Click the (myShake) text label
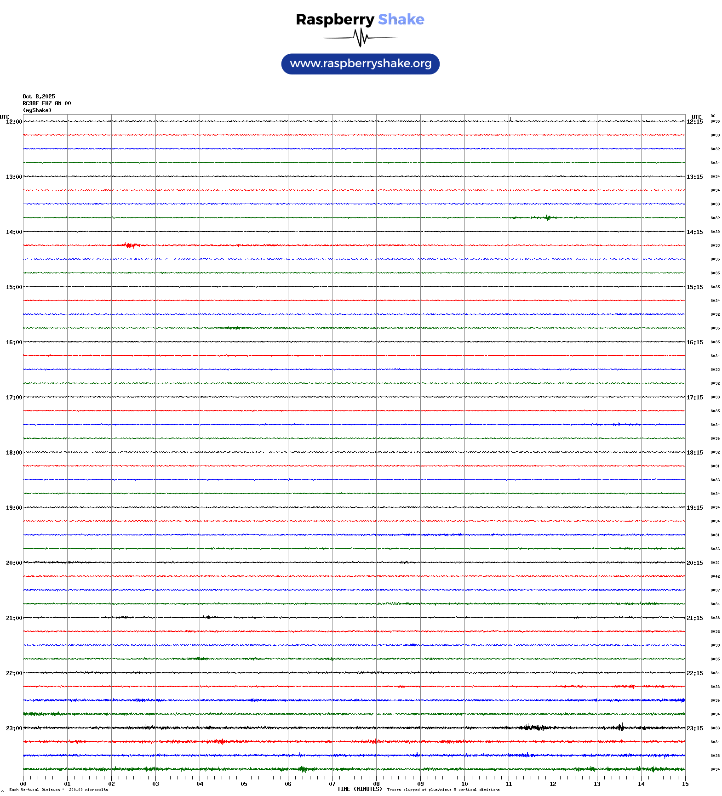 click(37, 110)
